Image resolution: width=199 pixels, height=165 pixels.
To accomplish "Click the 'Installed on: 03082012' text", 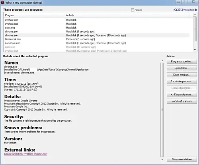I will click(23, 87).
